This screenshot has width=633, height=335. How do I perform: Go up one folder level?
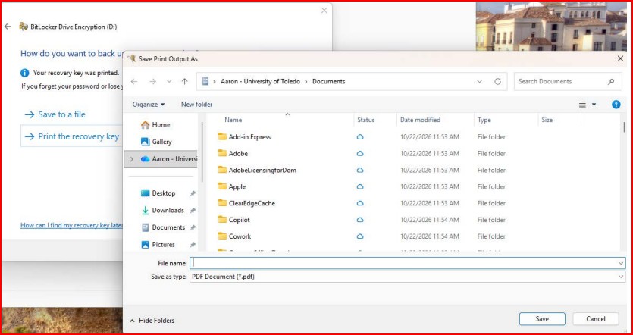pyautogui.click(x=184, y=82)
